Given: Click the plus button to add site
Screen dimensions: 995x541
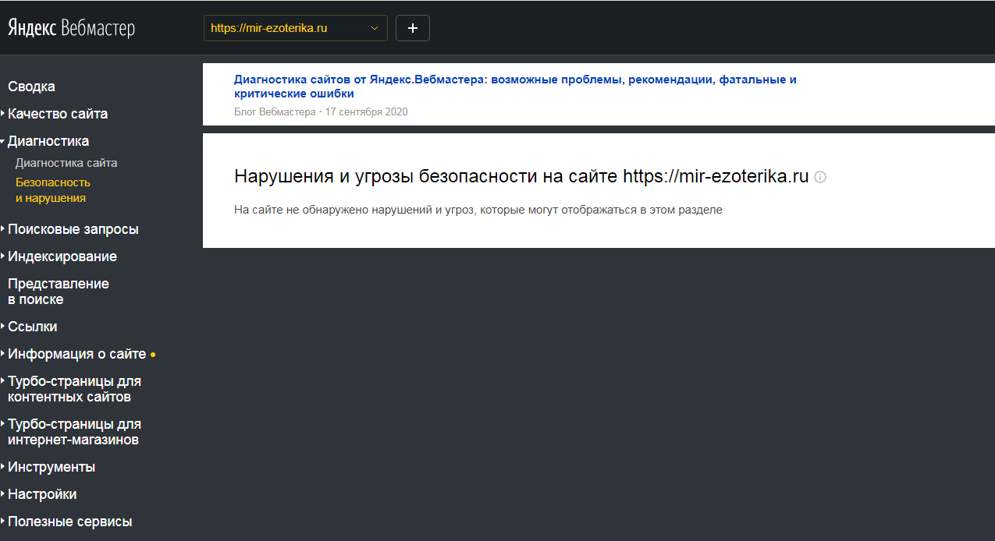Looking at the screenshot, I should click(x=413, y=28).
